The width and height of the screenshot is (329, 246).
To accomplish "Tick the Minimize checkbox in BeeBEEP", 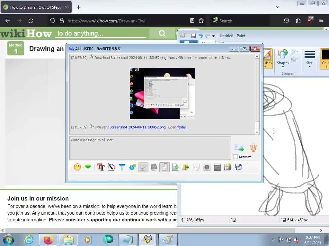I will tap(236, 157).
